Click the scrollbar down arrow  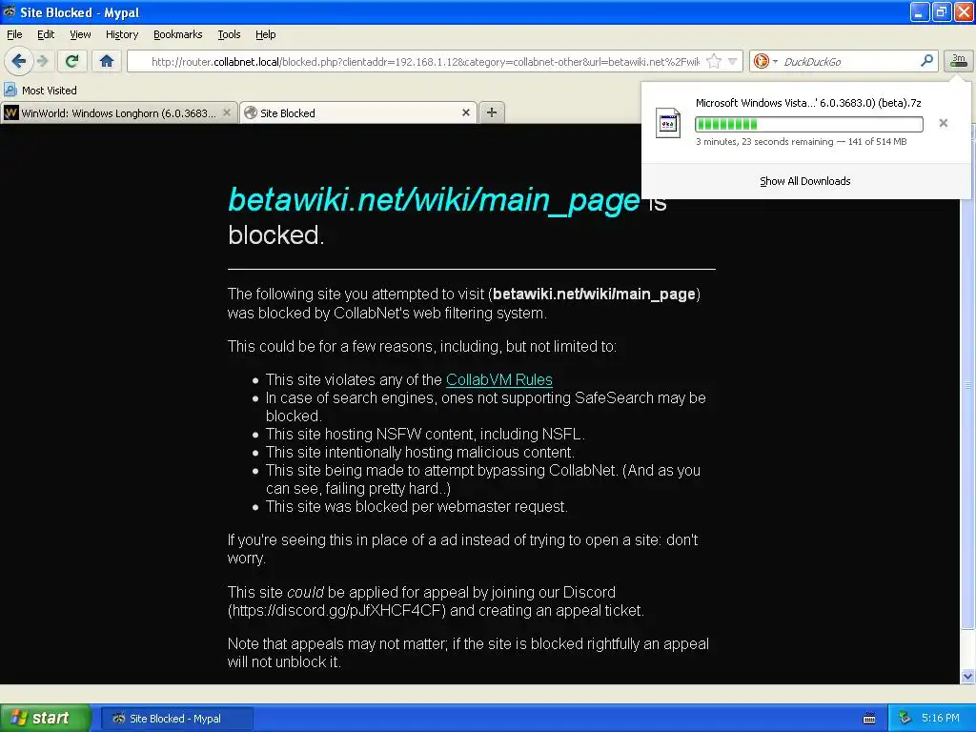(x=967, y=676)
